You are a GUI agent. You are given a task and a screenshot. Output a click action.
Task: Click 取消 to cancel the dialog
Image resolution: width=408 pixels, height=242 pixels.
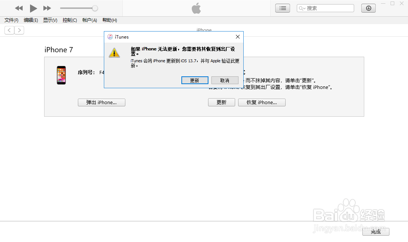click(x=225, y=80)
